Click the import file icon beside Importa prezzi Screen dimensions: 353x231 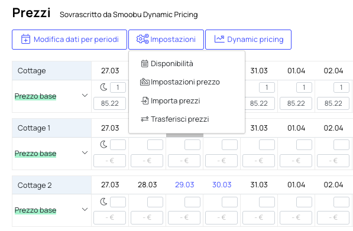tap(144, 101)
